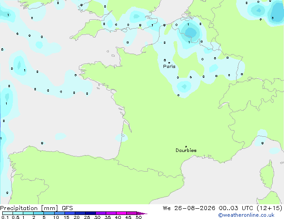Select the 15–20 mm legend color swatch
This screenshot has width=284, height=219.
click(69, 213)
